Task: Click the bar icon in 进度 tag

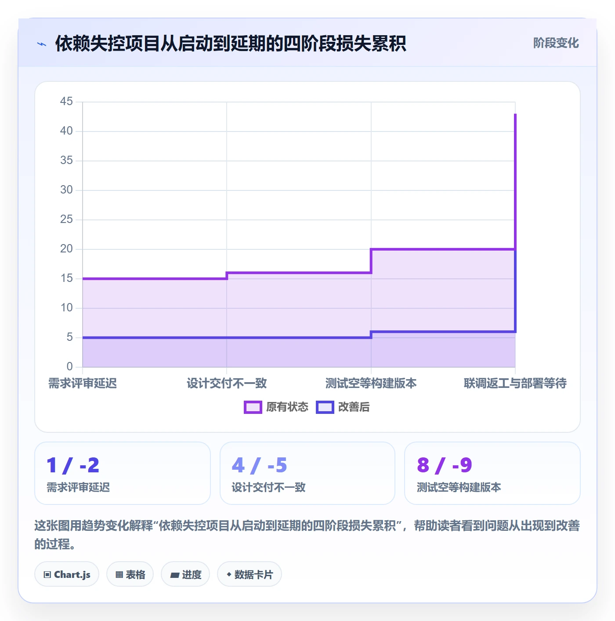Action: 174,575
